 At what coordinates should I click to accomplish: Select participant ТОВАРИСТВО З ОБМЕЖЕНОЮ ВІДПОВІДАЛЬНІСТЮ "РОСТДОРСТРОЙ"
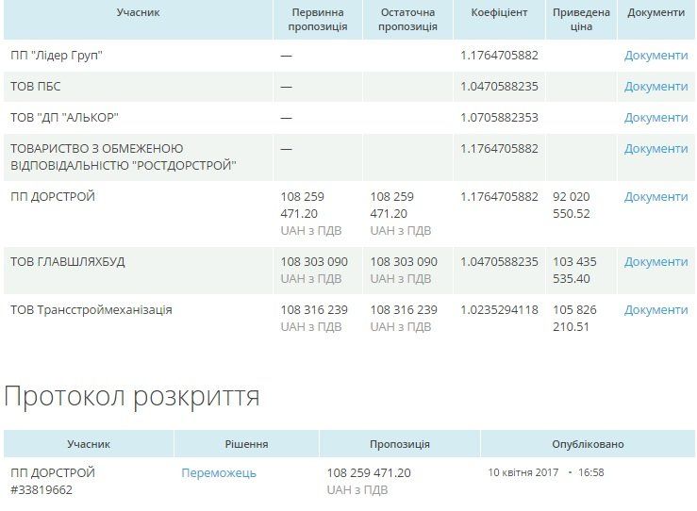pos(124,157)
